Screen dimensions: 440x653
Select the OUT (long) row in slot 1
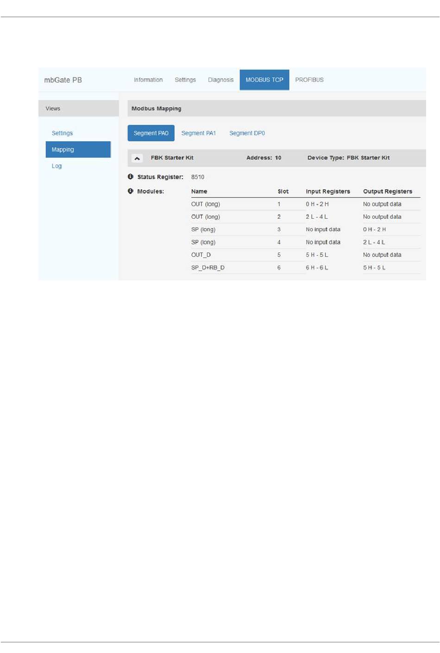pyautogui.click(x=306, y=204)
